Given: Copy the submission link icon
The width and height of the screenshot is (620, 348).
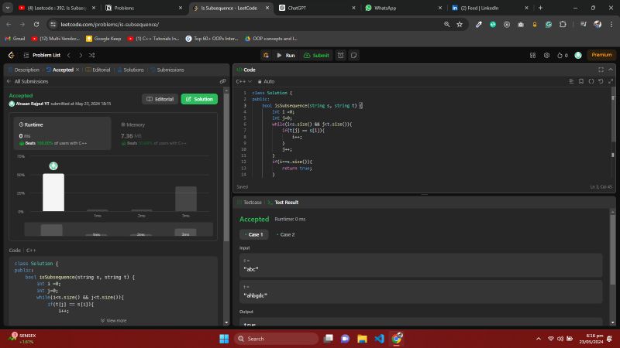Looking at the screenshot, I should (222, 81).
